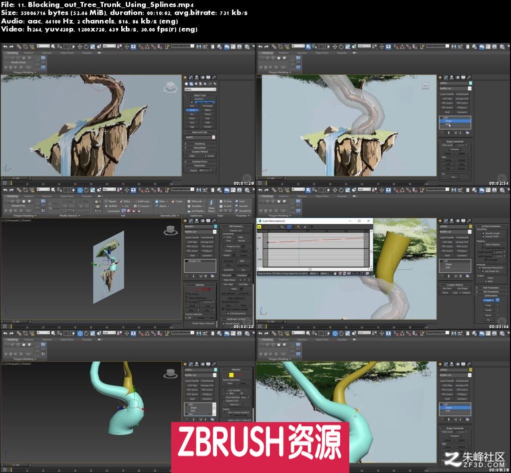Click Make Symmetrical icon in Scale Deformation window
511x473 pixels.
tap(260, 227)
